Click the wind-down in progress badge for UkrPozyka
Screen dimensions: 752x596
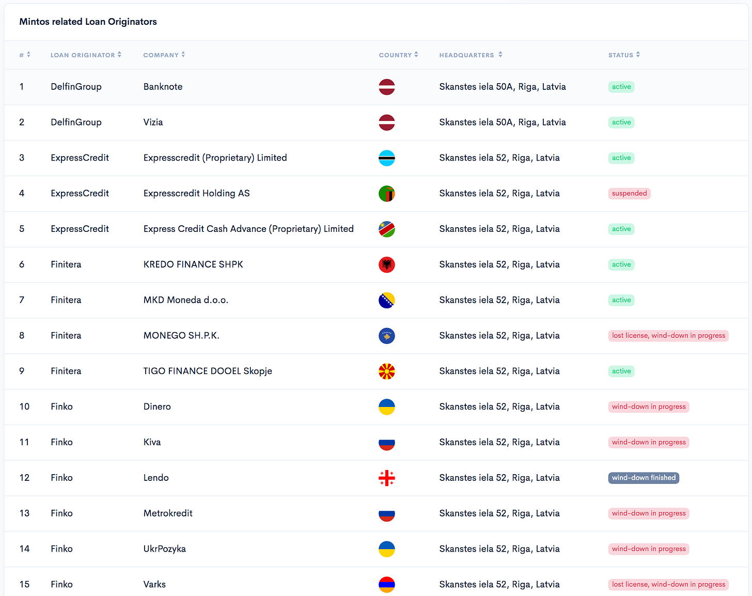point(649,549)
